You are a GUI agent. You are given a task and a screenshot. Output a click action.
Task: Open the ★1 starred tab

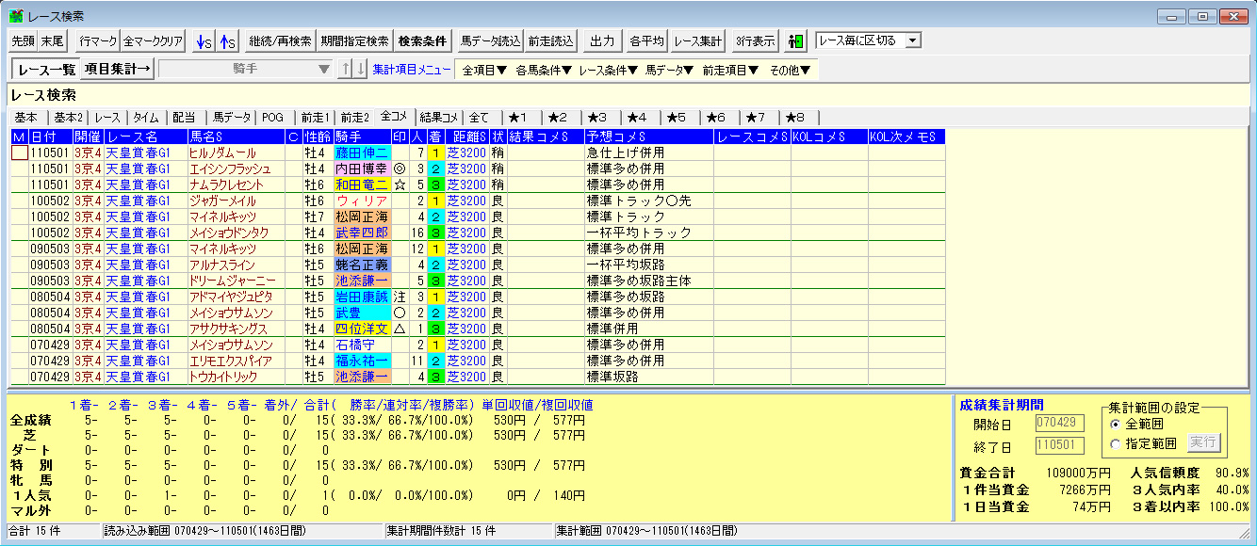pyautogui.click(x=518, y=118)
